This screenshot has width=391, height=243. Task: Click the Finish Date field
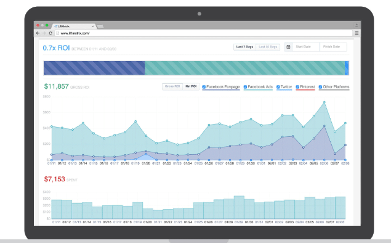pyautogui.click(x=333, y=47)
